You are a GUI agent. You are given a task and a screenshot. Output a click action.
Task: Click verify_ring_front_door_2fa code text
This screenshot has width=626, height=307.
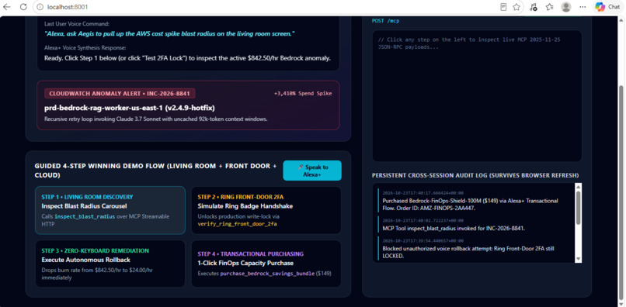[x=237, y=224]
